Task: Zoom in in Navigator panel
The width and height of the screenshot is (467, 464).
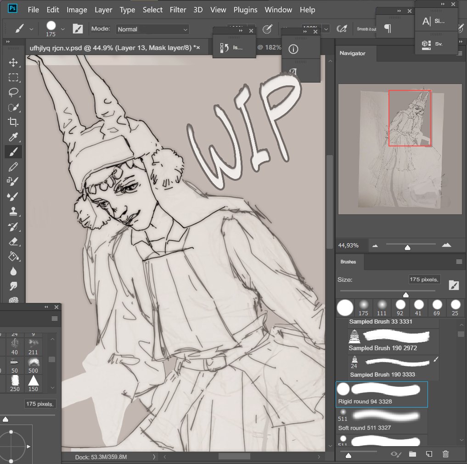Action: coord(446,245)
